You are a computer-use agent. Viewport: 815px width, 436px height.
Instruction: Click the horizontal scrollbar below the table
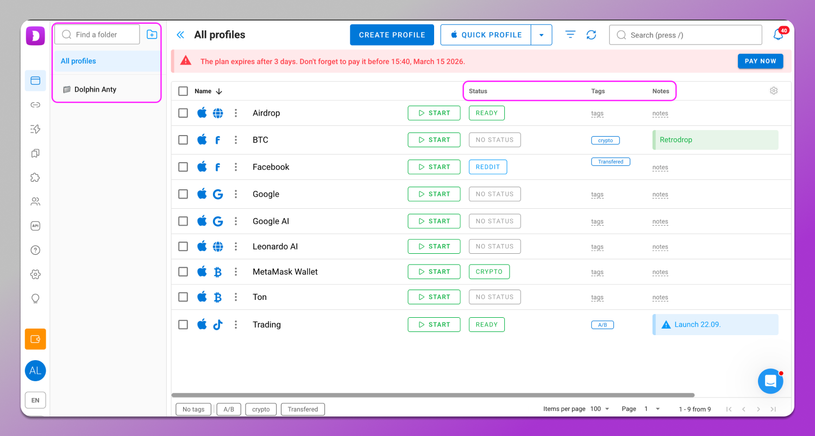click(432, 395)
